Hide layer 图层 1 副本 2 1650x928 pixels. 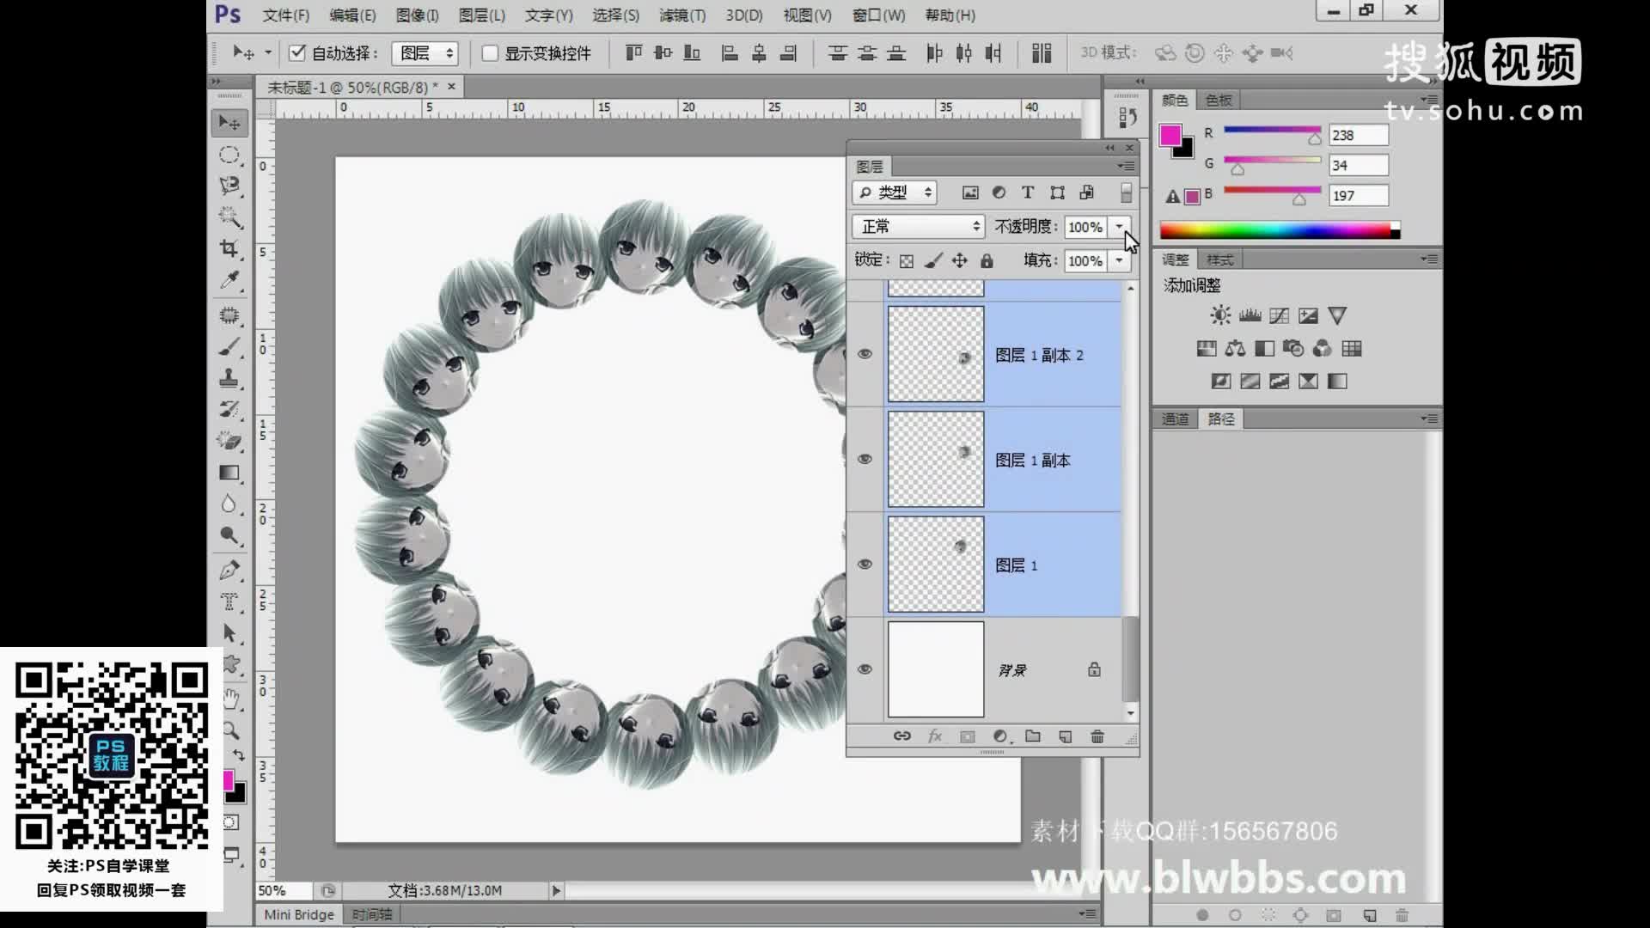865,354
